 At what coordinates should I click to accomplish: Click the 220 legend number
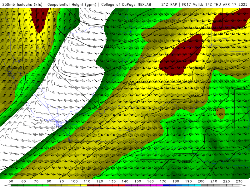(226, 181)
